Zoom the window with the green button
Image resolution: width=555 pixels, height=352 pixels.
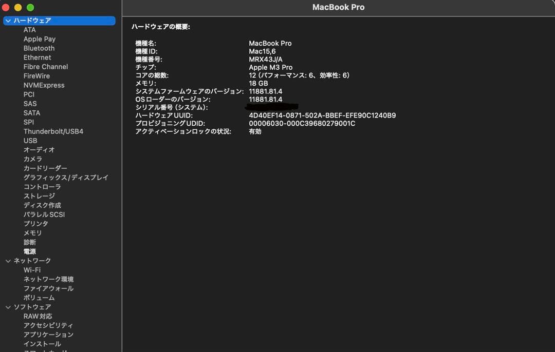pos(30,7)
